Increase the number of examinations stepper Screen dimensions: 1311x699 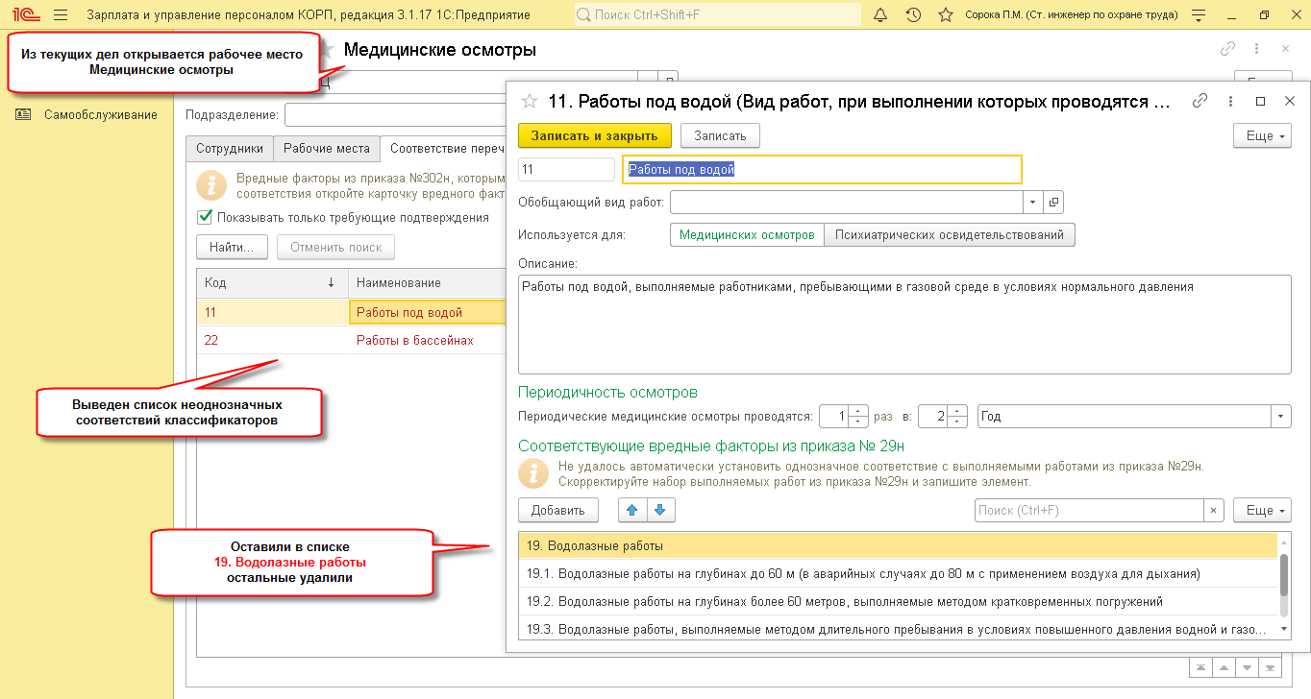859,411
